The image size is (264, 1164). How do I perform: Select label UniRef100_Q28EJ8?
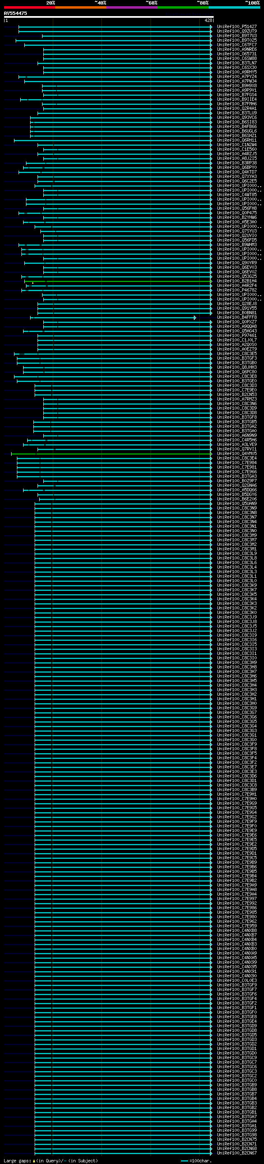[236, 304]
